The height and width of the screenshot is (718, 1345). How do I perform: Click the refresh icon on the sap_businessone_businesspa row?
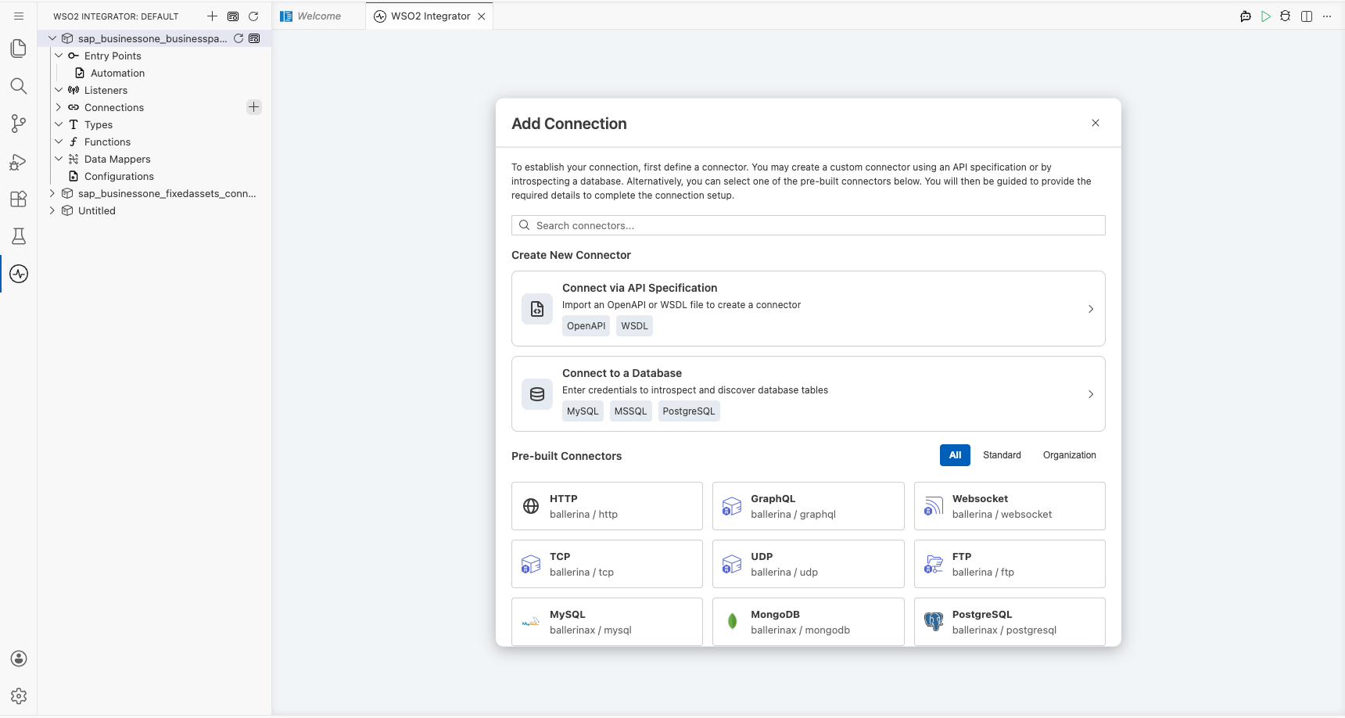(239, 38)
